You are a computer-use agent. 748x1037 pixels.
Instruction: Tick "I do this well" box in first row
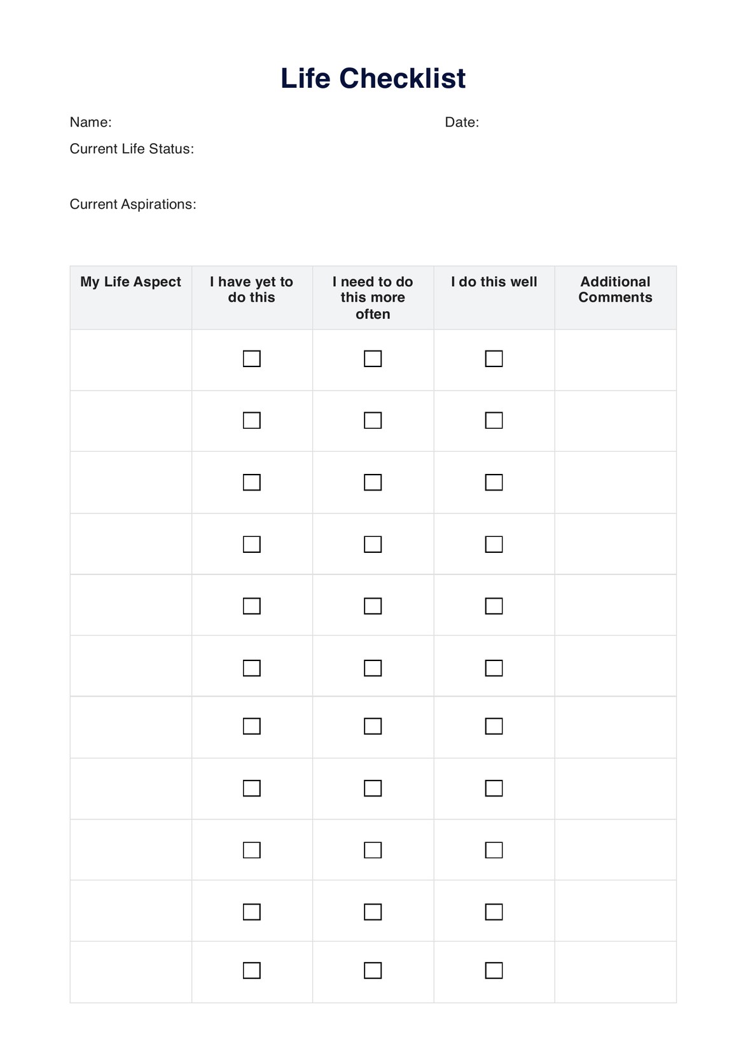pos(494,359)
